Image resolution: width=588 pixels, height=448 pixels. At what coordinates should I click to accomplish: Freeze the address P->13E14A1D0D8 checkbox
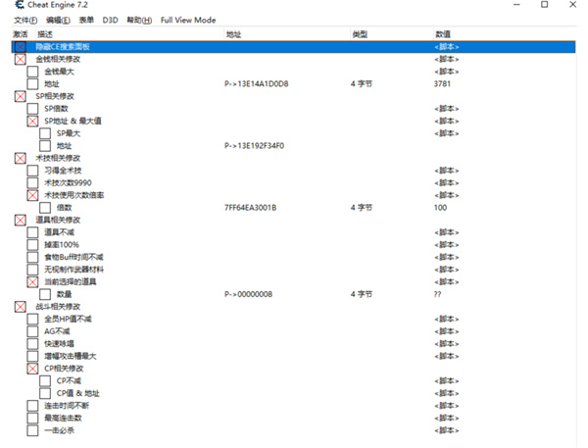(x=32, y=83)
